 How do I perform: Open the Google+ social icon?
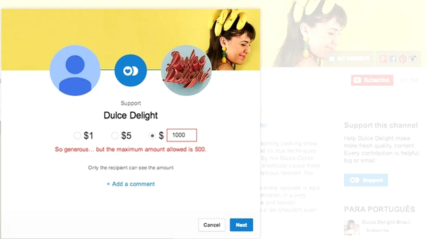(x=383, y=59)
